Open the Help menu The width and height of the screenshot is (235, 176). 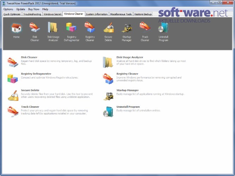[45, 9]
